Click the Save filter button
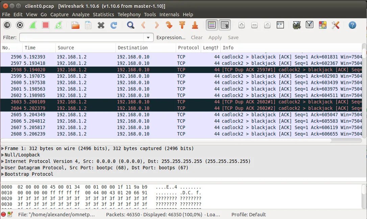This screenshot has width=367, height=219. [x=233, y=38]
